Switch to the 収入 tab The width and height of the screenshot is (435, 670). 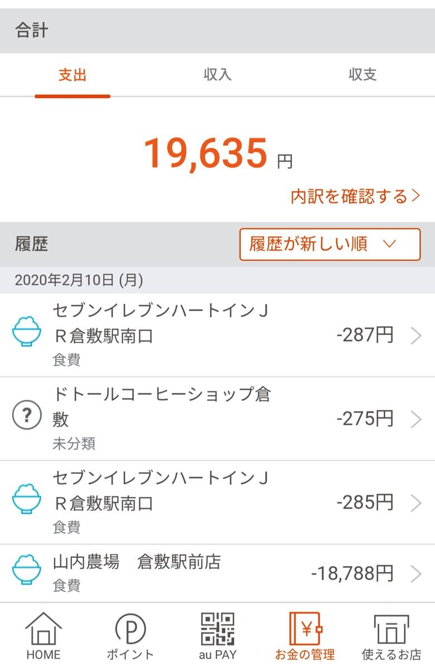coord(217,75)
